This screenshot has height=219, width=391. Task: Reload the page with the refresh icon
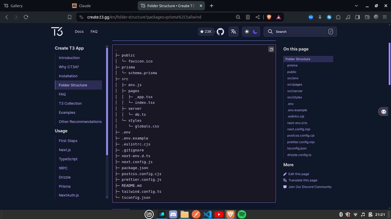[26, 17]
